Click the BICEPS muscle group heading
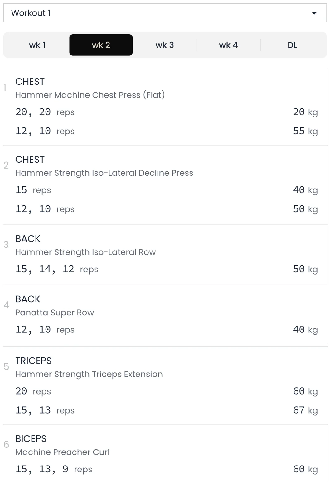This screenshot has height=483, width=330. (x=31, y=439)
